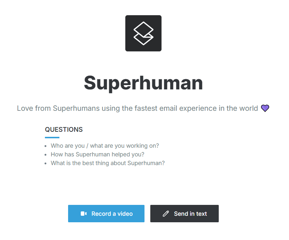This screenshot has width=289, height=240.
Task: Click bullet dot before 'How has Superhuman helped'
Action: 46,155
